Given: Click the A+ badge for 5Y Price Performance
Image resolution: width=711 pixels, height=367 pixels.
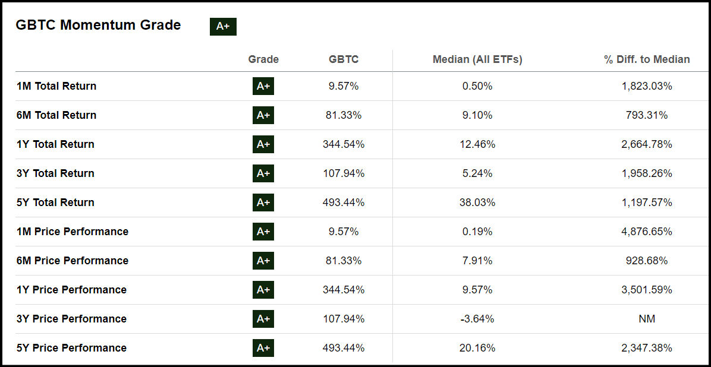Looking at the screenshot, I should click(263, 348).
